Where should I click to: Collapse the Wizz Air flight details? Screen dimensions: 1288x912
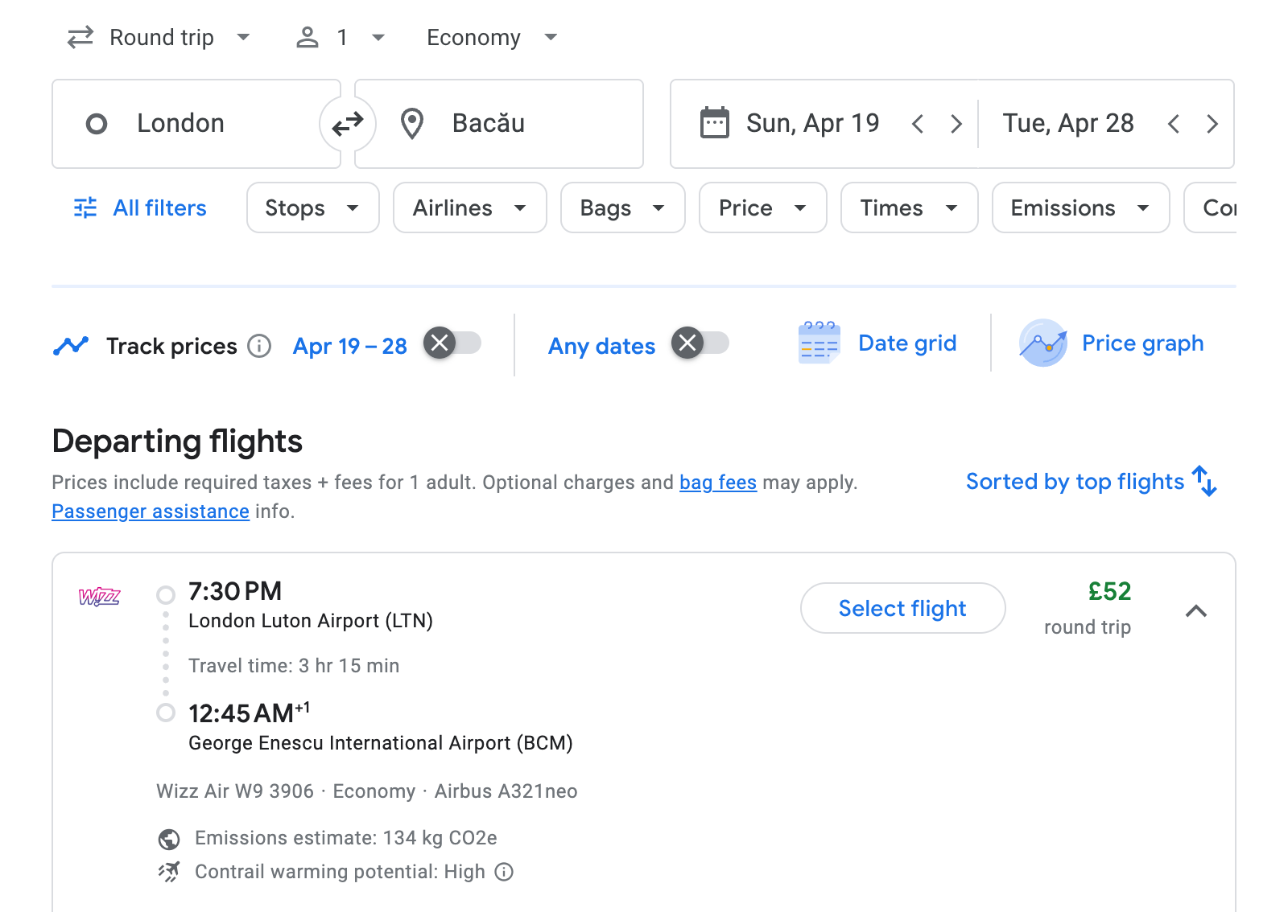pyautogui.click(x=1197, y=611)
